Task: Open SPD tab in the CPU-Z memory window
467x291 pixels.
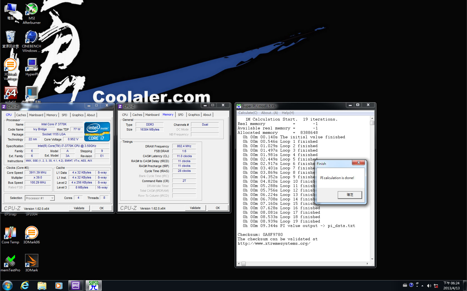Action: 181,115
